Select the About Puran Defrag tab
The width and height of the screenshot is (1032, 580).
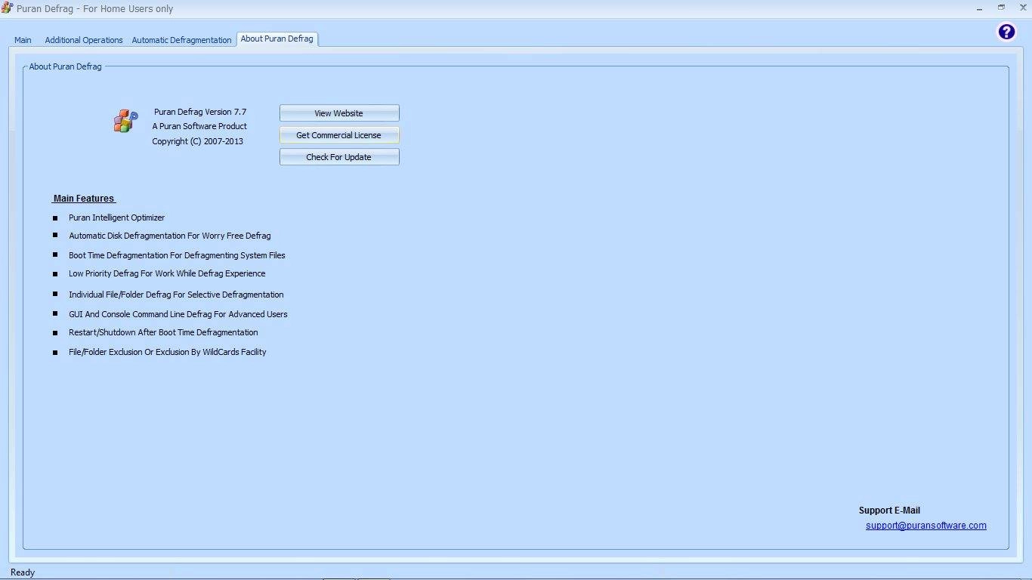tap(277, 39)
